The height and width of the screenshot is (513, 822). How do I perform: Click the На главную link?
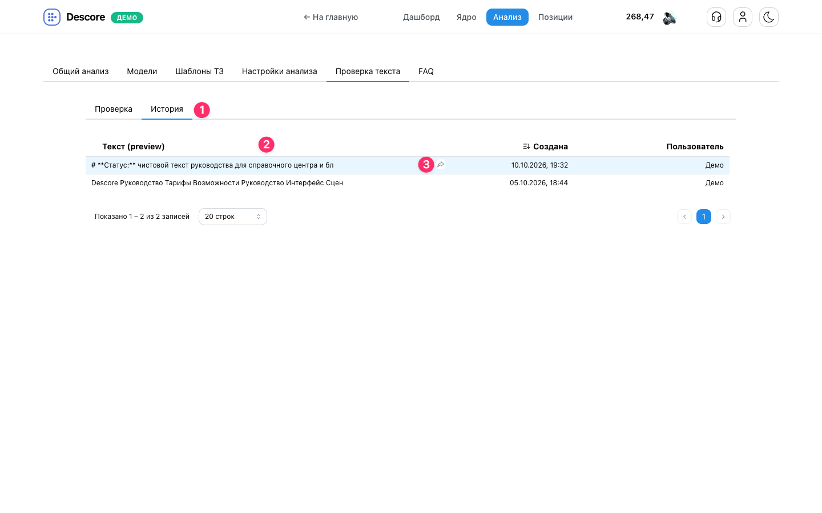point(331,17)
